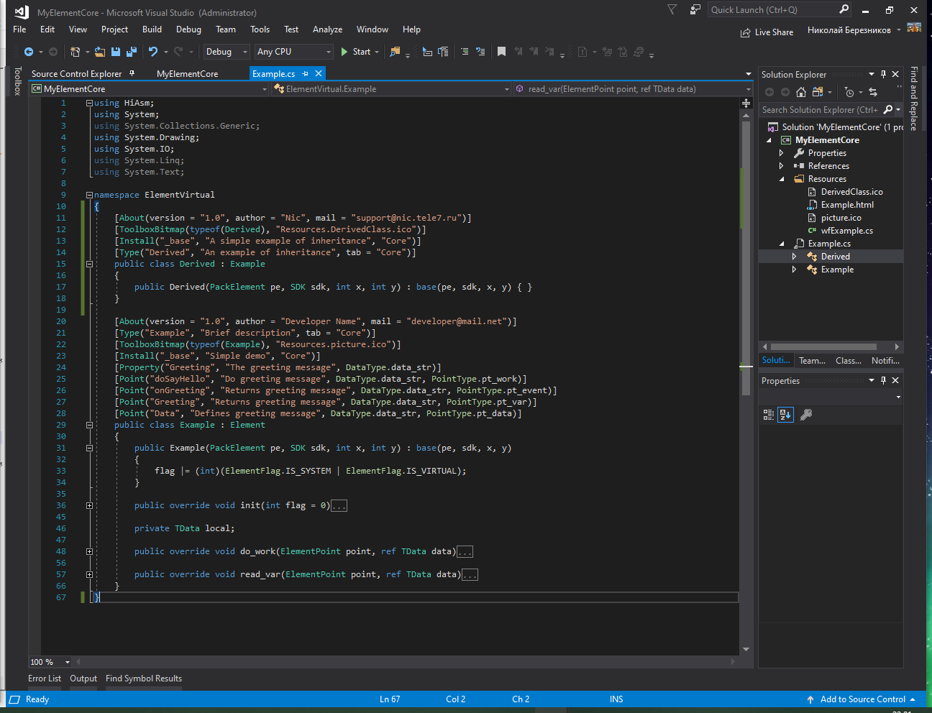
Task: Toggle a bookmark with the toolbar bookmark icon
Action: (501, 52)
